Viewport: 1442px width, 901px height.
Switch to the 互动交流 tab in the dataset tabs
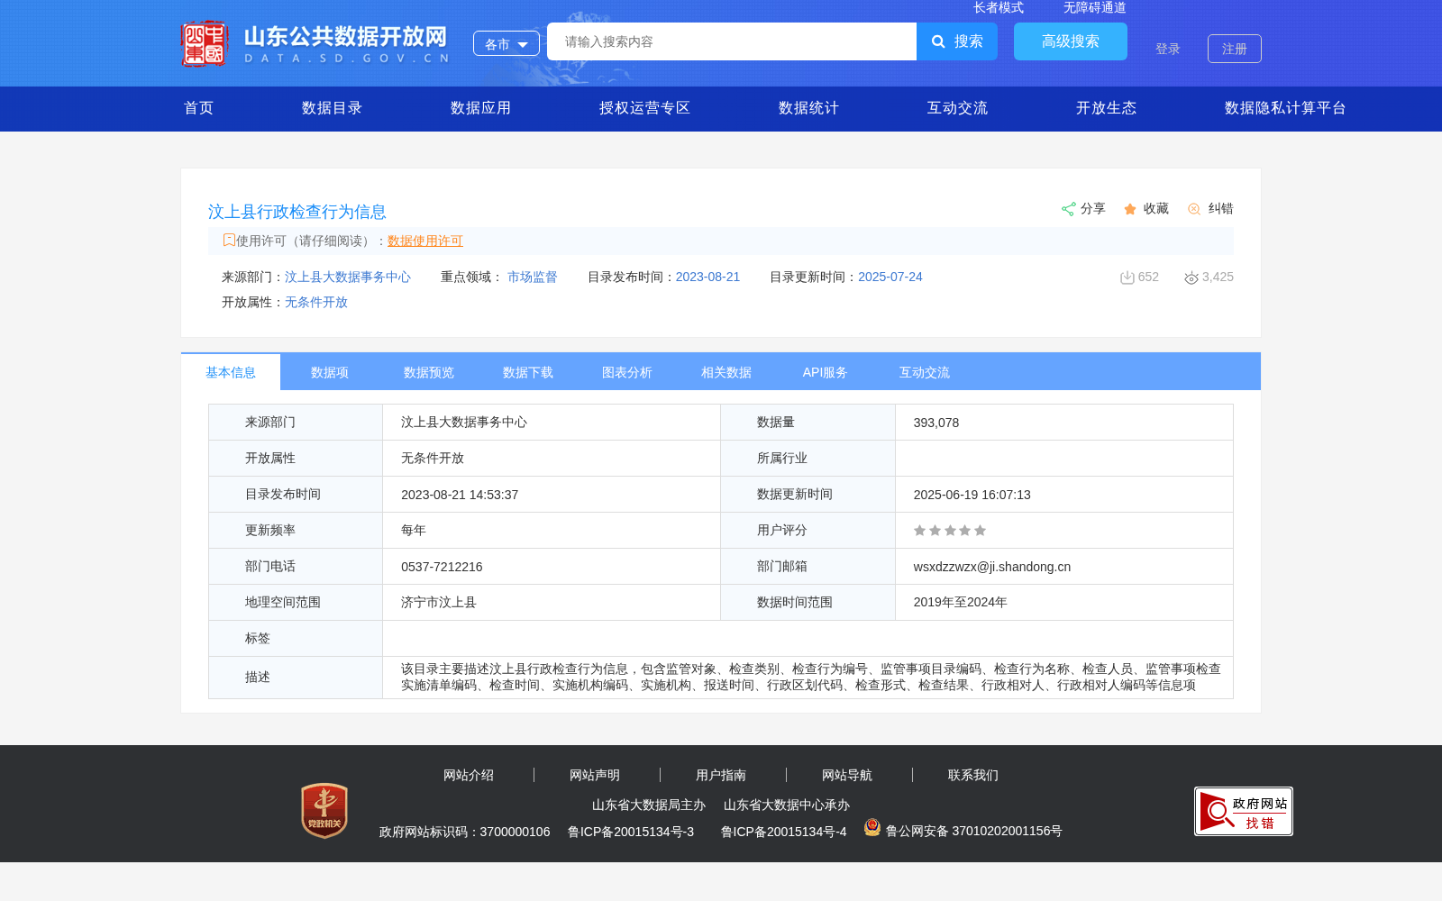tap(925, 372)
